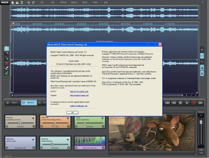This screenshot has width=209, height=158.
Task: Toggle the stereo view icon in right toolbar
Action: click(202, 56)
